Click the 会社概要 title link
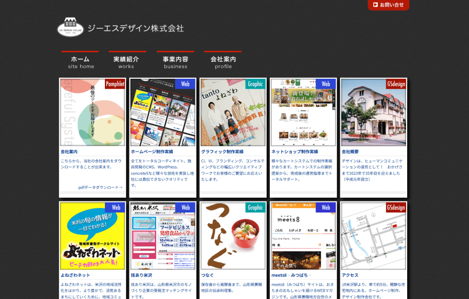This screenshot has height=299, width=469. (350, 152)
